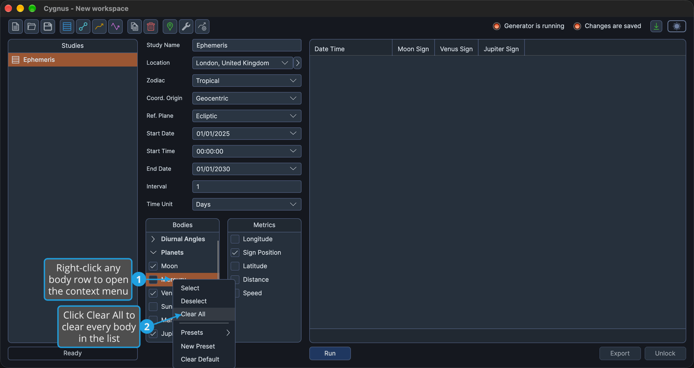Choose Select in the context menu
Screen dimensions: 694x368
pos(204,288)
